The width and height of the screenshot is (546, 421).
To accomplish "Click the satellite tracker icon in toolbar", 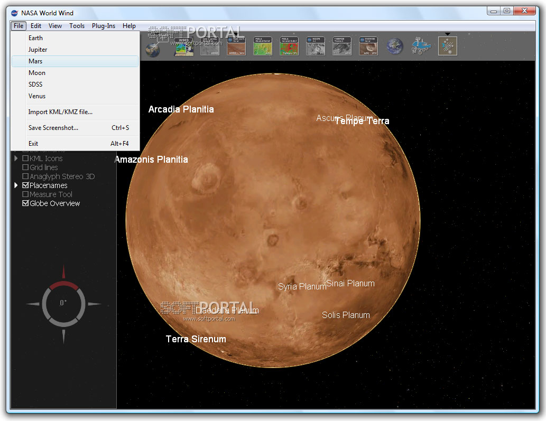I will (x=447, y=46).
